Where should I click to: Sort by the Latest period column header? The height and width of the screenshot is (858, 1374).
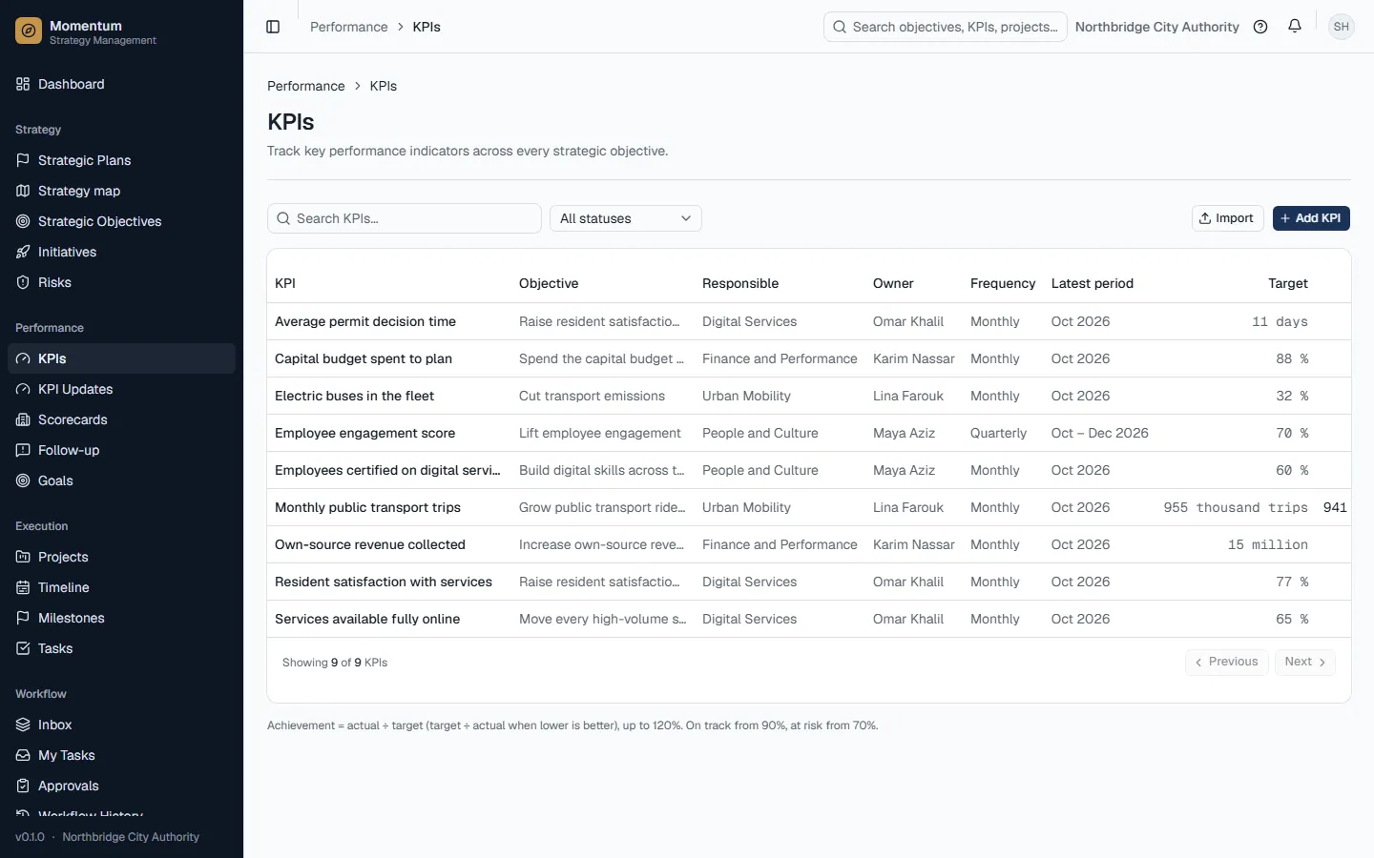(1093, 283)
